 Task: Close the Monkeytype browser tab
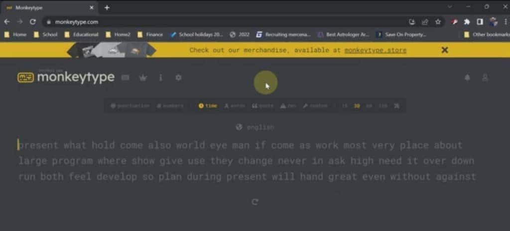pyautogui.click(x=92, y=7)
